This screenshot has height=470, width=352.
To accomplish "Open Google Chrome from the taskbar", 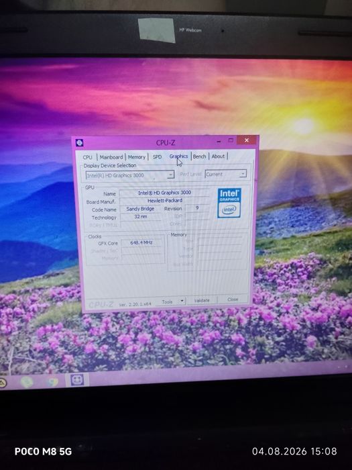I will tap(52, 382).
